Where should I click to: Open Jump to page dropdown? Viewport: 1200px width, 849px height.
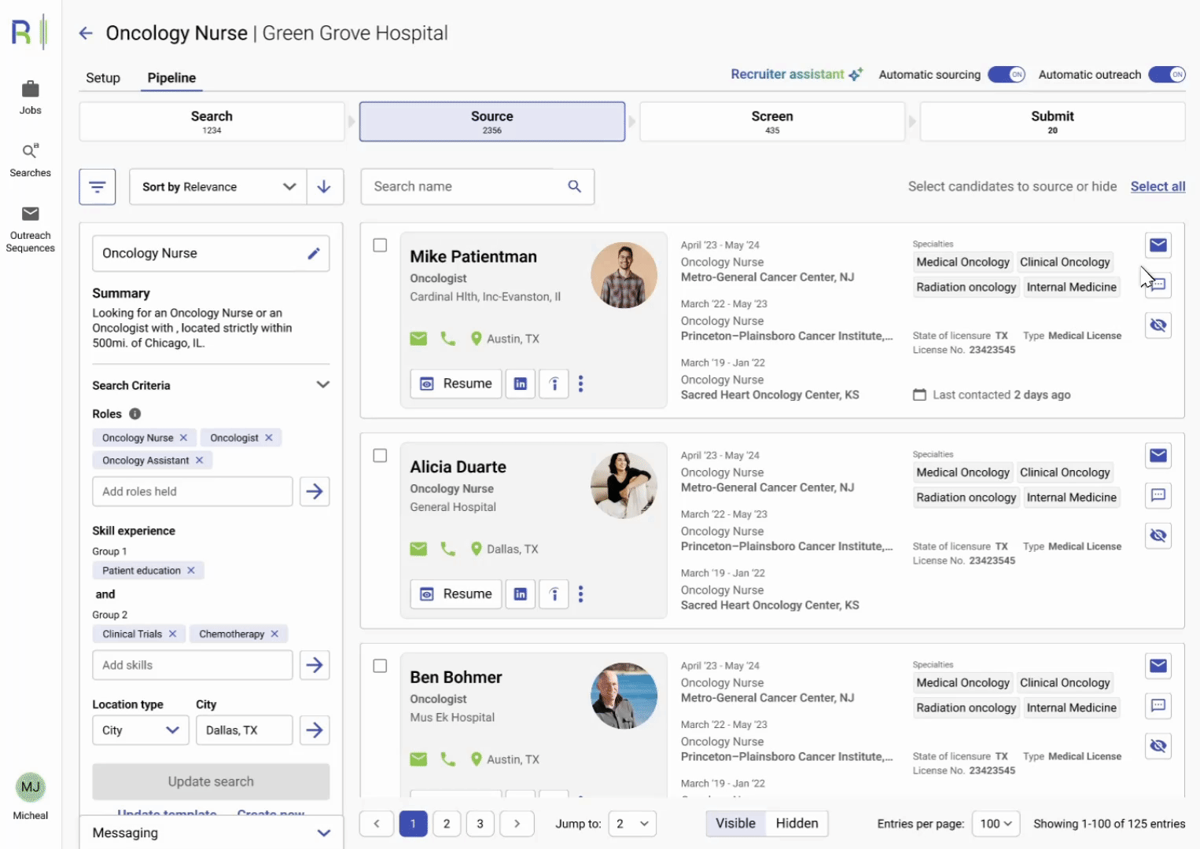(x=633, y=824)
